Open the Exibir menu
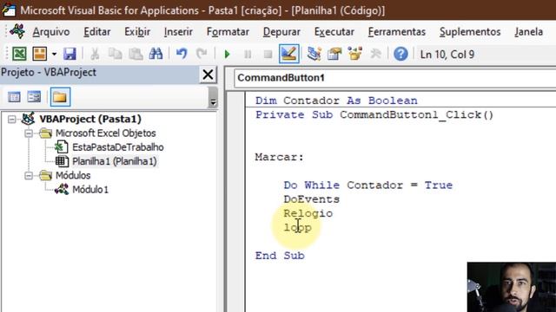This screenshot has width=556, height=312. 137,32
